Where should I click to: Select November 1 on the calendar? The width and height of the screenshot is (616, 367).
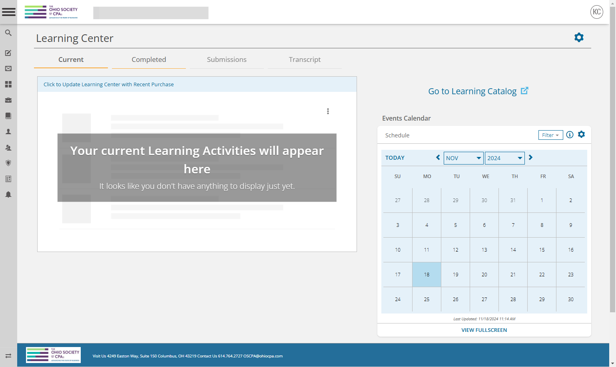click(542, 200)
